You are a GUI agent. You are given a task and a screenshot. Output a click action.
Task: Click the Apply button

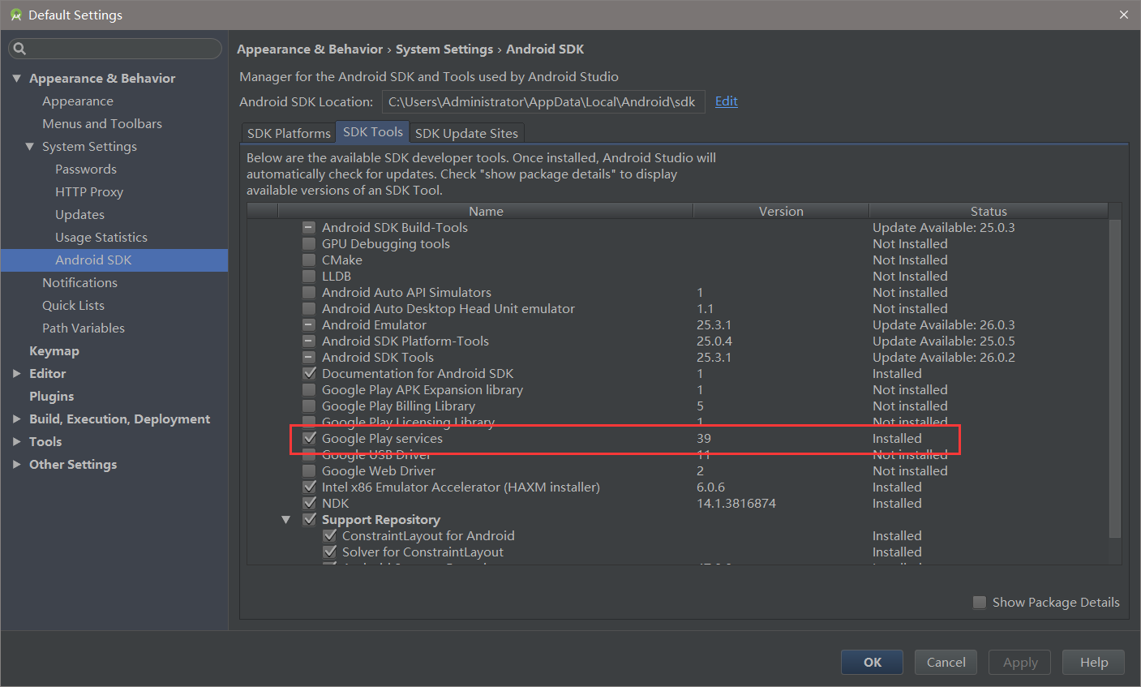point(1020,662)
